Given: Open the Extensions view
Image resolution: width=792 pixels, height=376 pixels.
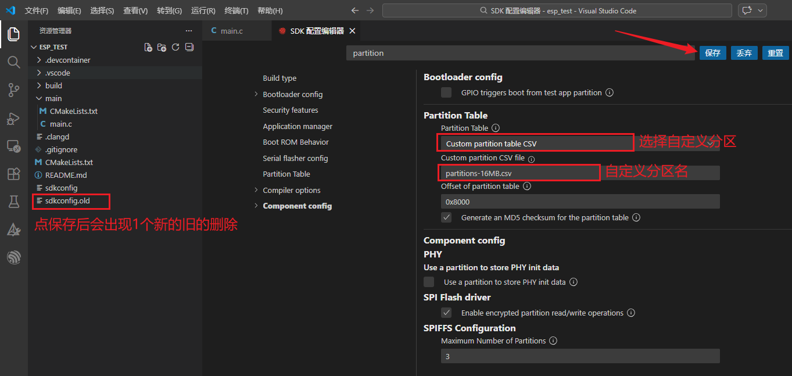Looking at the screenshot, I should point(13,174).
